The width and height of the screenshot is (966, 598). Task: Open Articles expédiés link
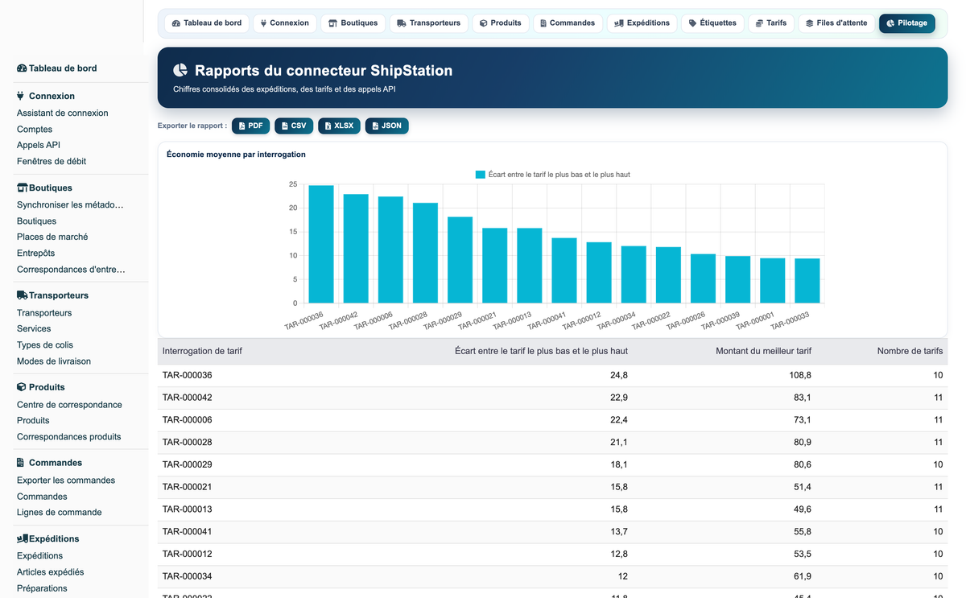coord(51,572)
